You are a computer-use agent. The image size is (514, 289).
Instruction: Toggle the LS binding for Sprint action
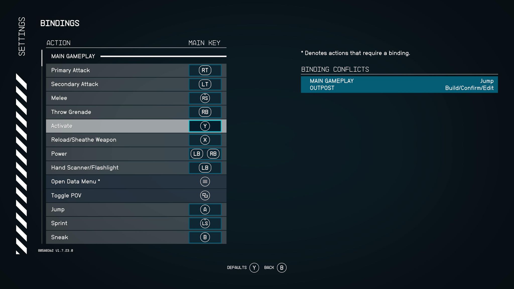(205, 223)
